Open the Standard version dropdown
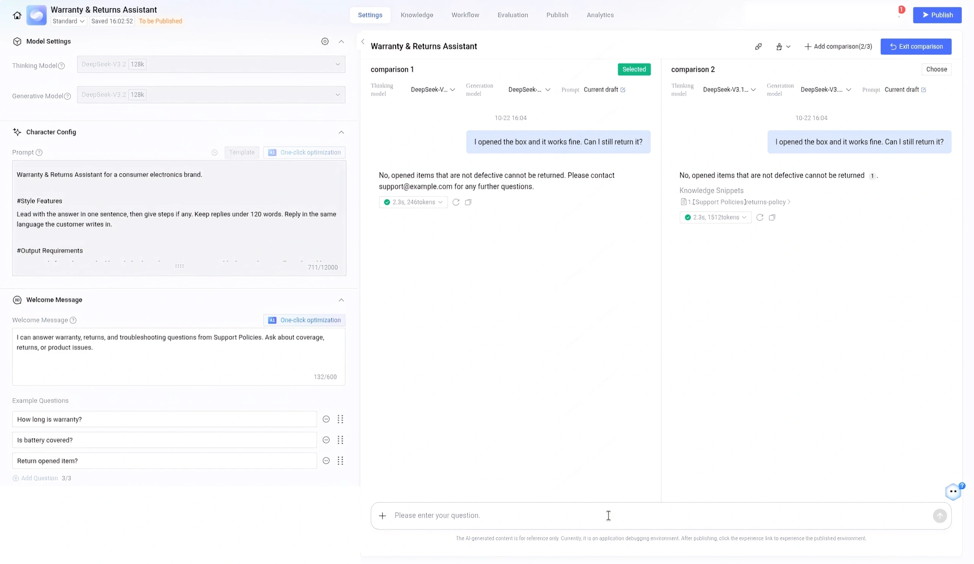Image resolution: width=974 pixels, height=564 pixels. (x=68, y=21)
